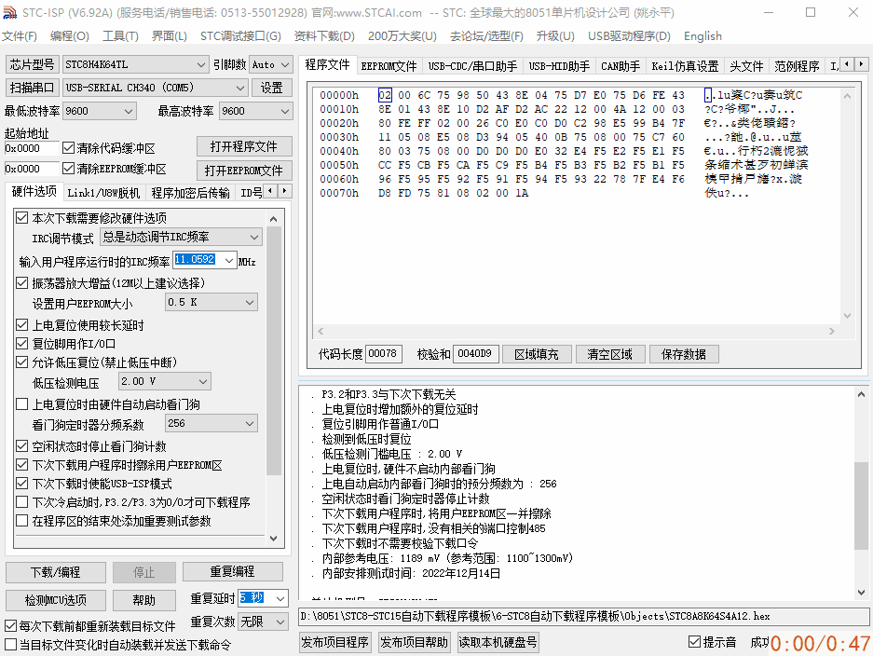873x656 pixels.
Task: Open minimum baud rate dropdown
Action: click(x=100, y=111)
